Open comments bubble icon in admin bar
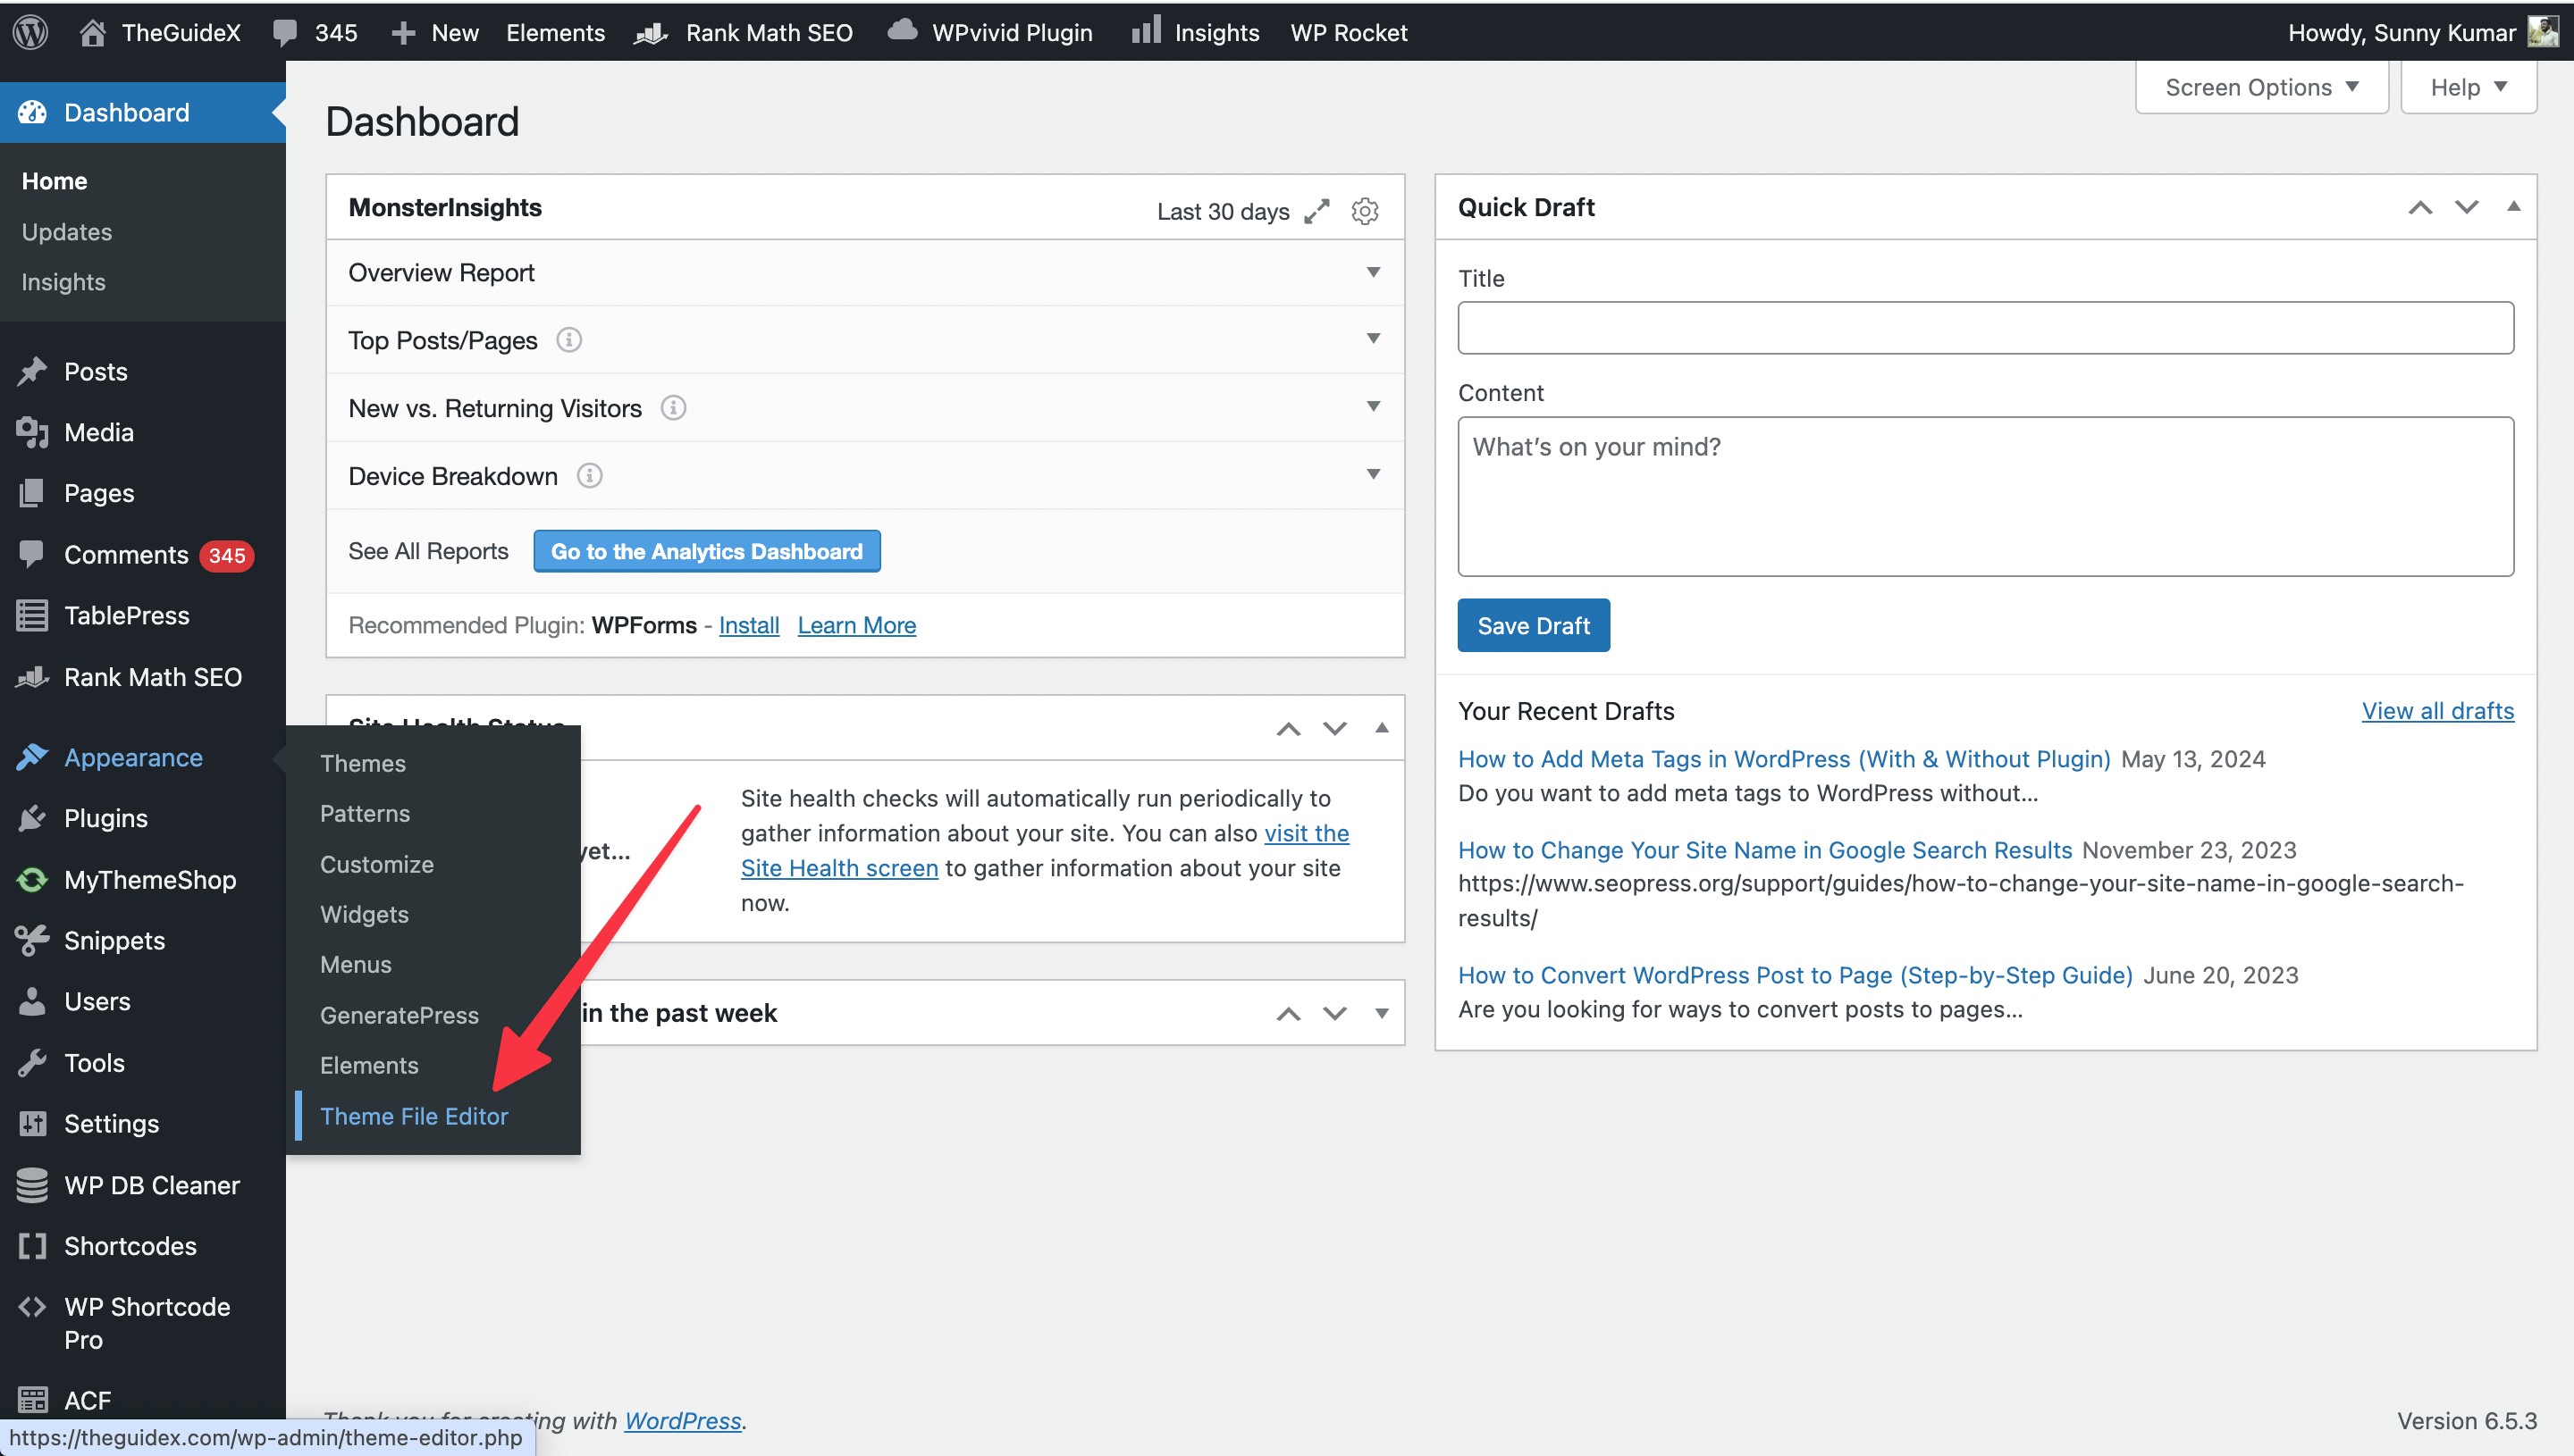The width and height of the screenshot is (2574, 1456). pos(285,32)
